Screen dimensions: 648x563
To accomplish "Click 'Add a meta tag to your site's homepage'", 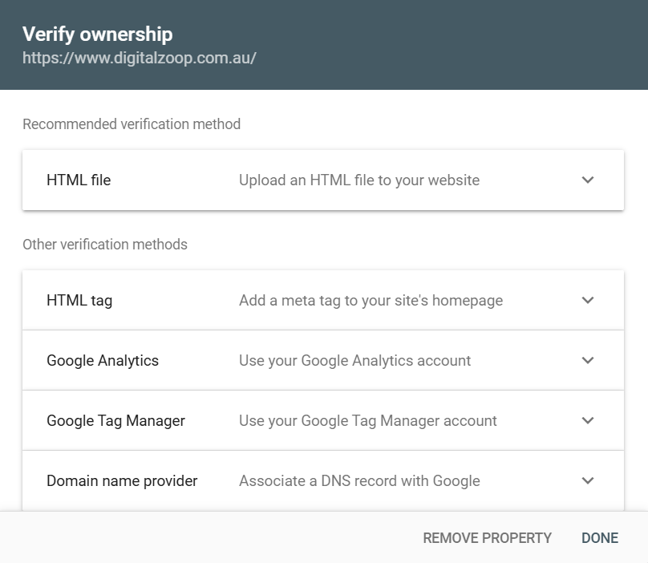I will pos(371,301).
